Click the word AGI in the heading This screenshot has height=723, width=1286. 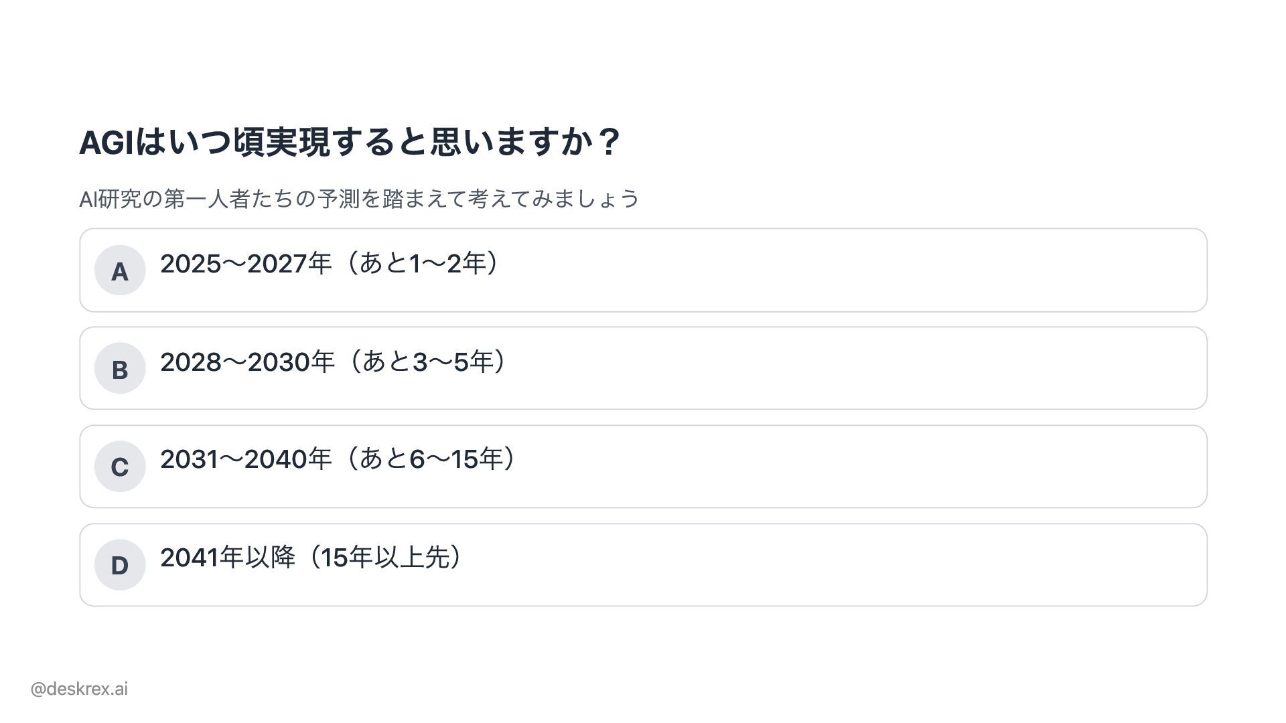[x=106, y=143]
